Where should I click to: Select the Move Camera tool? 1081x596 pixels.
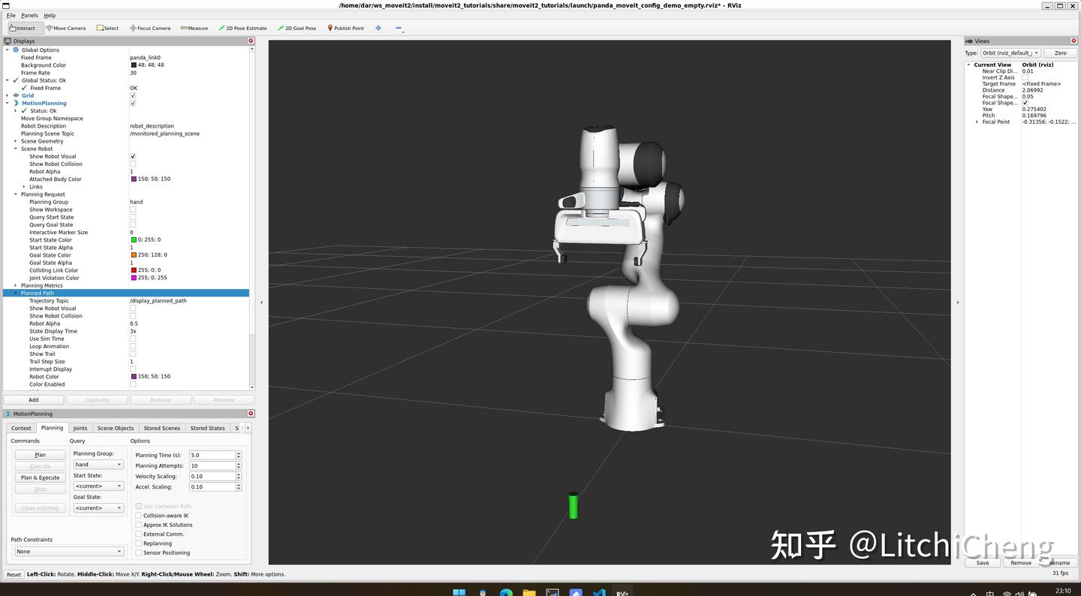click(x=66, y=28)
